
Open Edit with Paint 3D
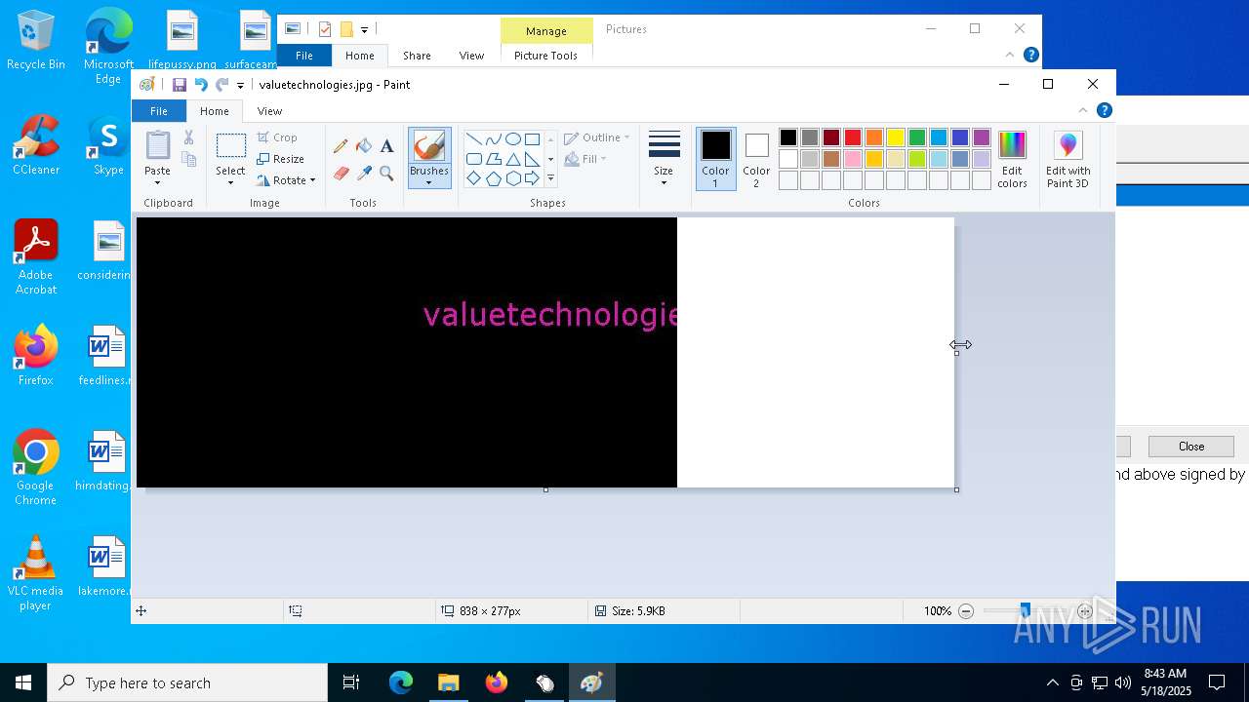pyautogui.click(x=1068, y=160)
